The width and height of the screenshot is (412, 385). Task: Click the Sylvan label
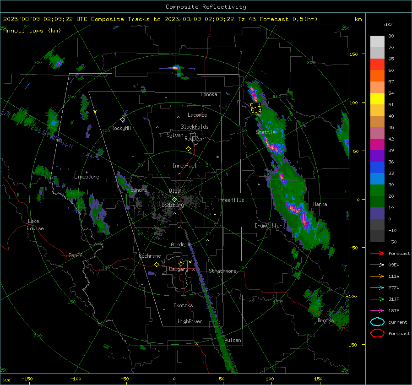[x=175, y=135]
